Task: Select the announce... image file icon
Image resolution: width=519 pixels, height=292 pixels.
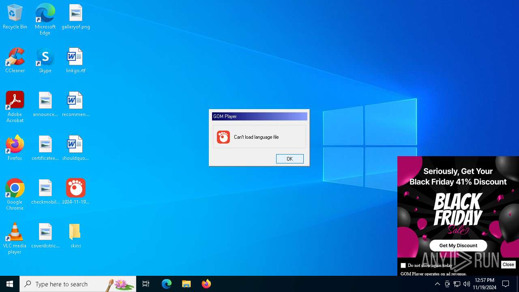Action: click(45, 105)
